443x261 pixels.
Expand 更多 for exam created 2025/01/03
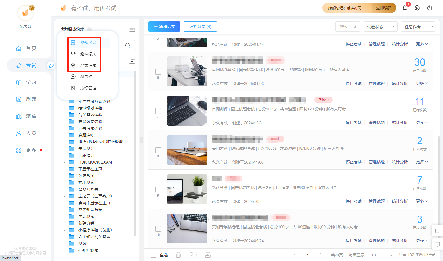pos(422,83)
